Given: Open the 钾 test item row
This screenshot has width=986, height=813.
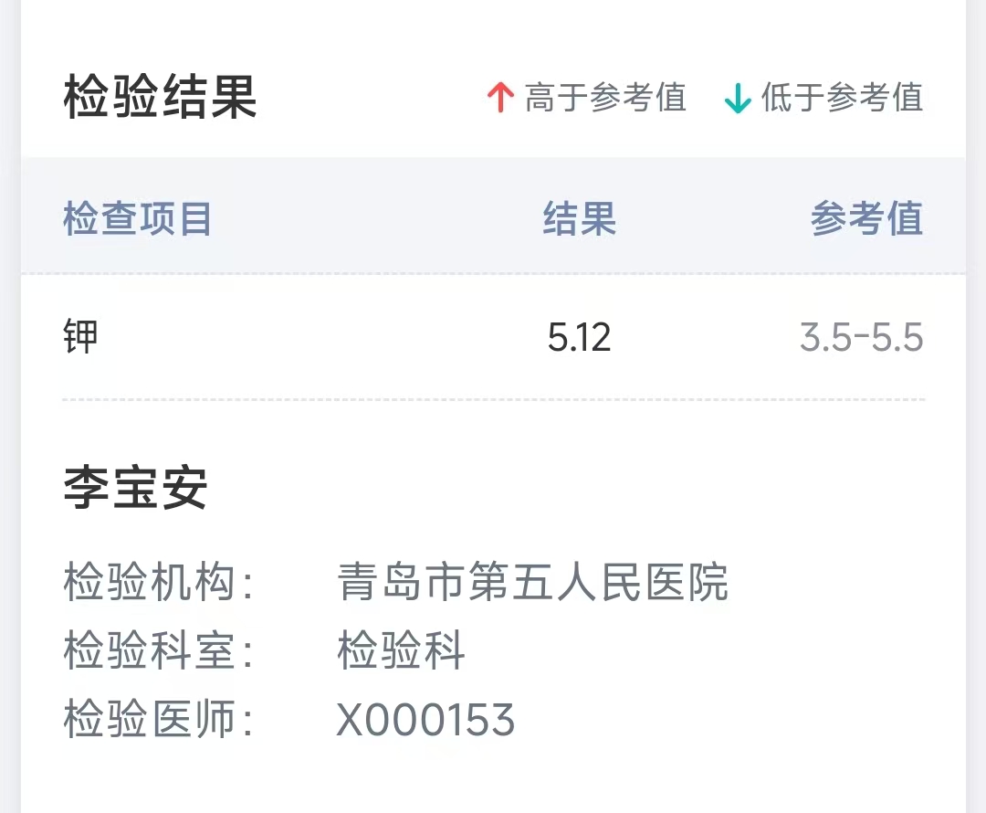Looking at the screenshot, I should tap(81, 337).
